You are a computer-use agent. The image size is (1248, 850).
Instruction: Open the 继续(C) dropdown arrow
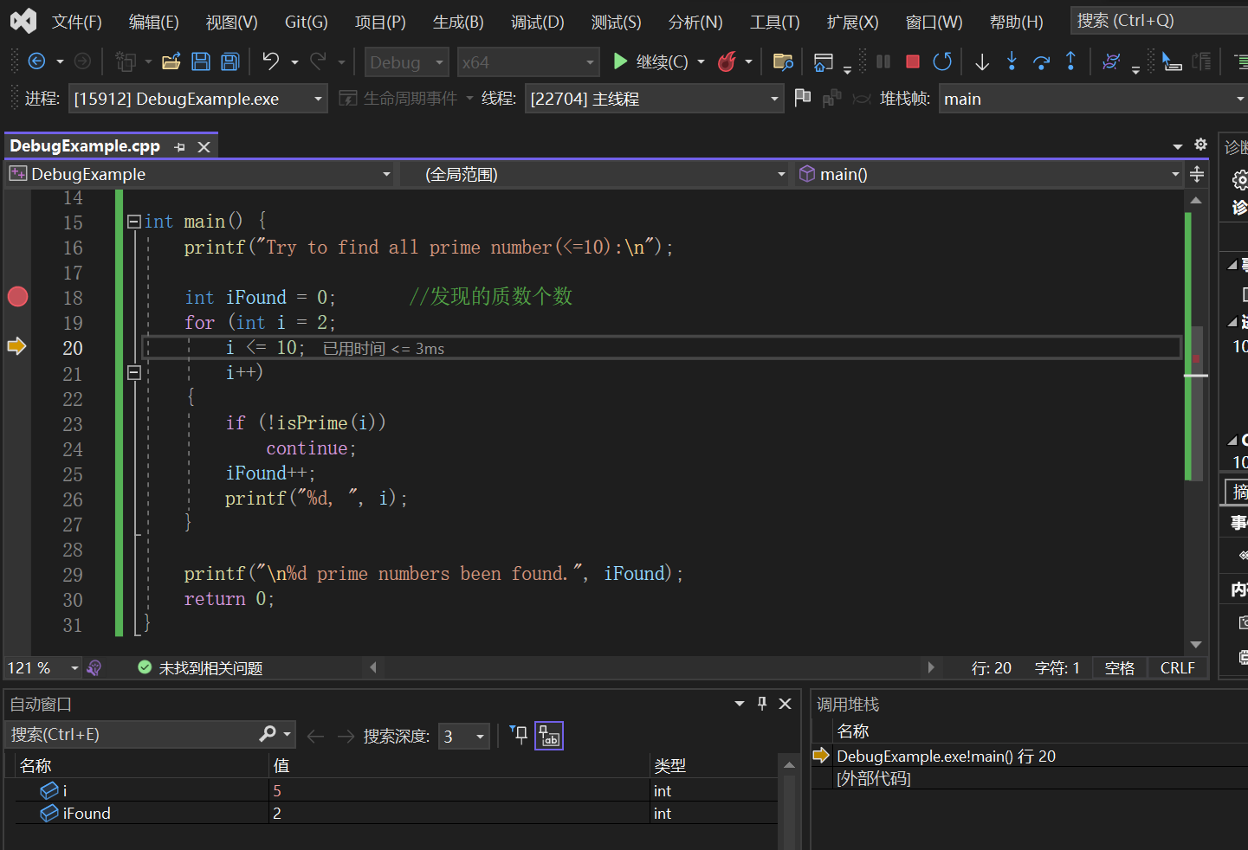(701, 61)
